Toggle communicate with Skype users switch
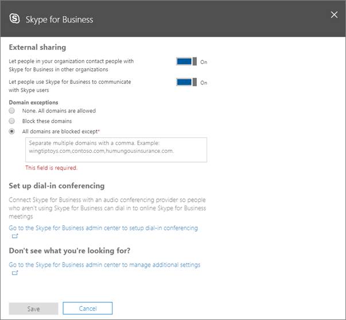The width and height of the screenshot is (346, 320). pos(186,82)
